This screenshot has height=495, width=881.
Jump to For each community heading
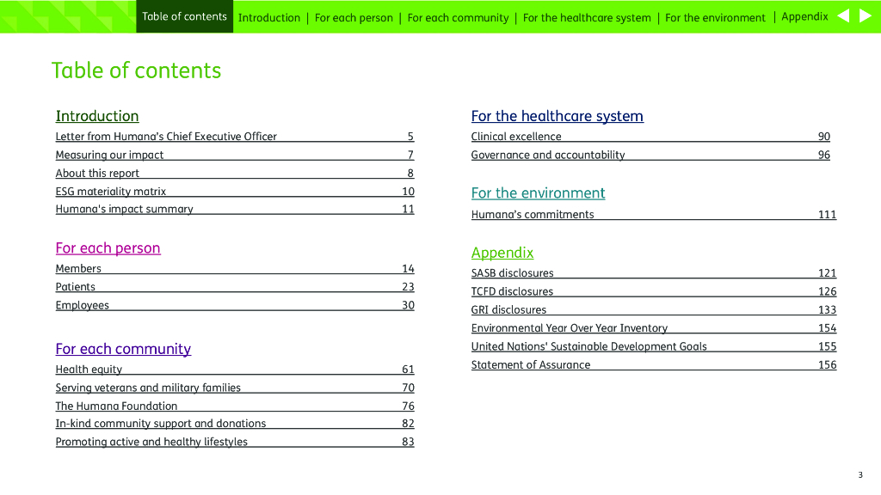pos(123,349)
